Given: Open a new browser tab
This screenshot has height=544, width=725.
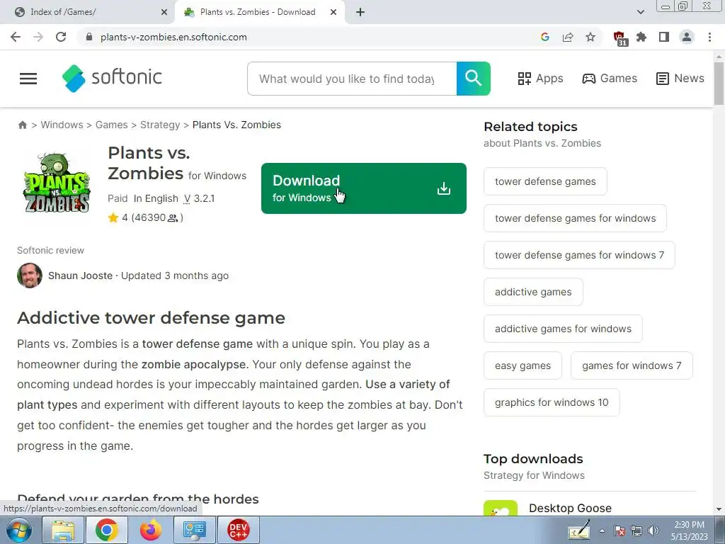Looking at the screenshot, I should click(x=360, y=13).
